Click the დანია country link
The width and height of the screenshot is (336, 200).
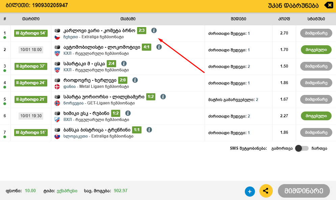(70, 86)
